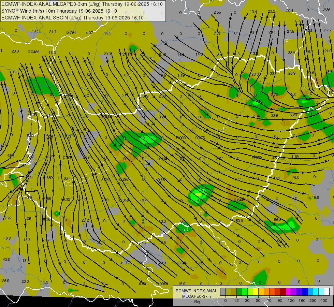Click the '0.851' value on the map
The height and width of the screenshot is (307, 334).
162,180
